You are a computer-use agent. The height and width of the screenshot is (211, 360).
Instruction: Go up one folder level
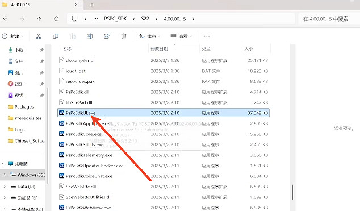click(x=39, y=19)
